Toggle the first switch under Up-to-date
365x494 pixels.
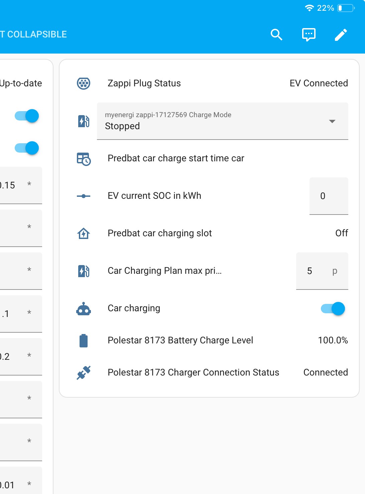tap(27, 116)
